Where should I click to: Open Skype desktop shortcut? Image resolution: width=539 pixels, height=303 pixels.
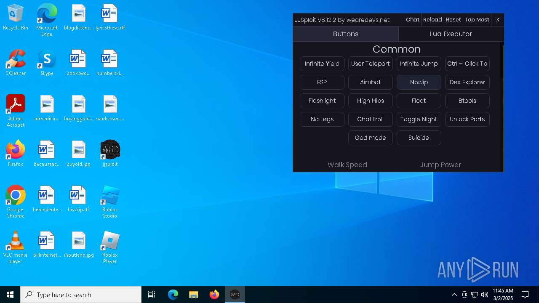[47, 63]
